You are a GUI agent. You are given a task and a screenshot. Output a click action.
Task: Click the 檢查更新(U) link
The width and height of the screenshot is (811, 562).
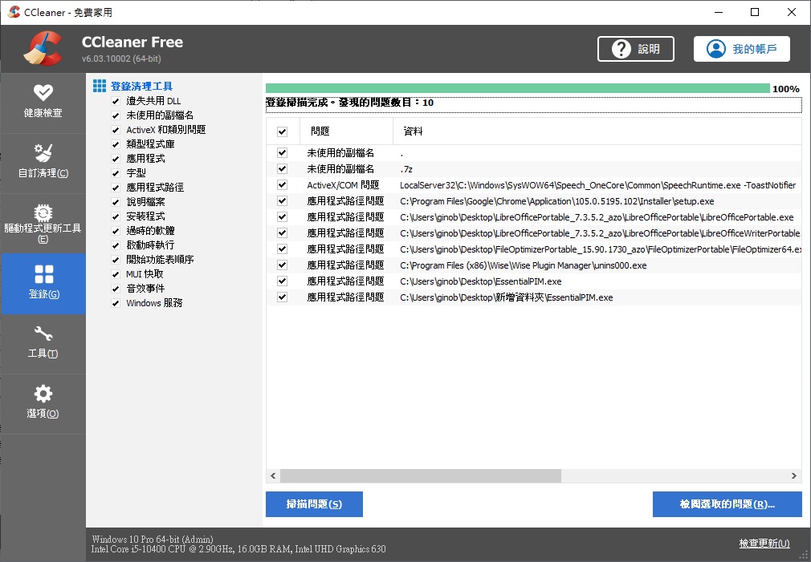(x=764, y=544)
